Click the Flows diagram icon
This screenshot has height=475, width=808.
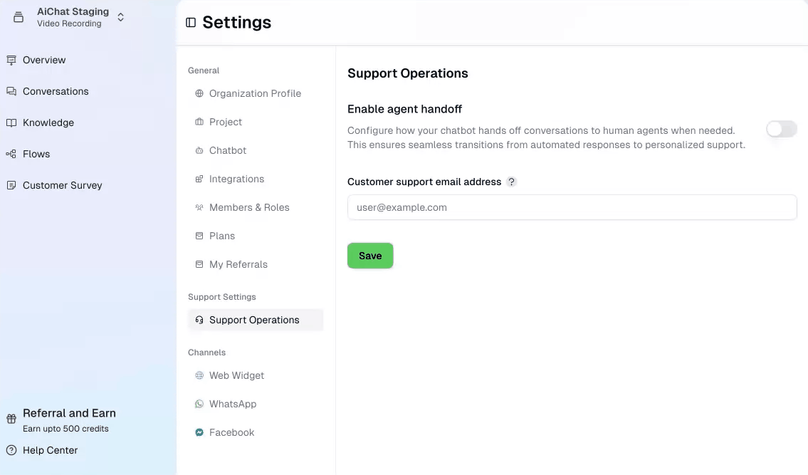pyautogui.click(x=11, y=155)
